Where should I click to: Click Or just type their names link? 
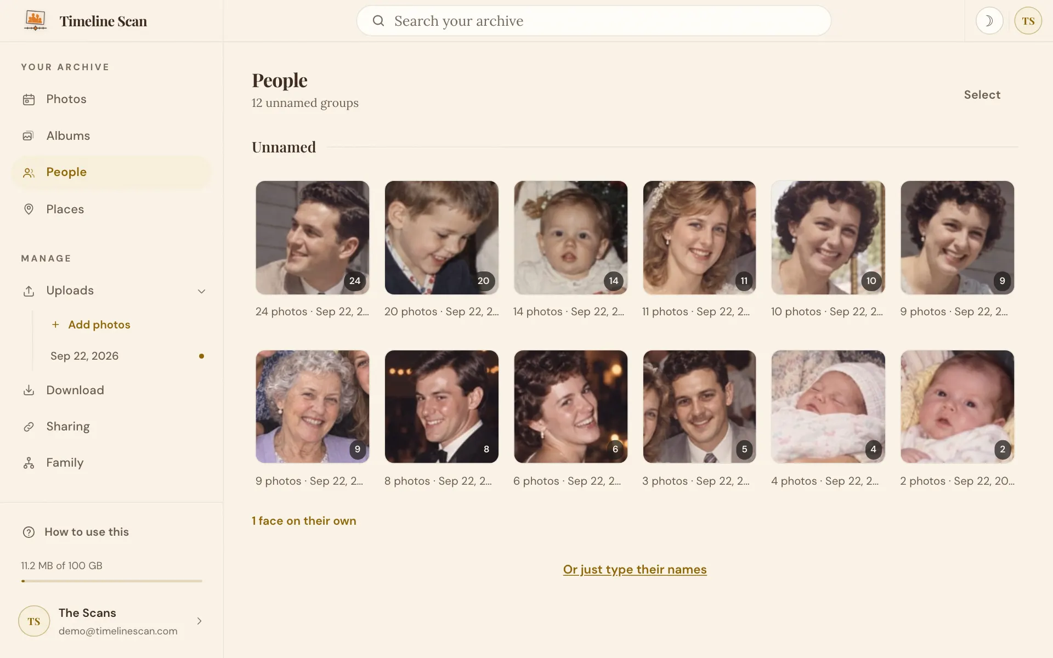[x=635, y=570]
